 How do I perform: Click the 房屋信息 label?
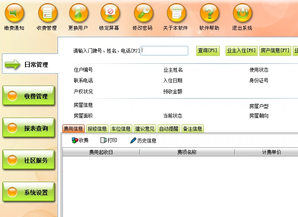pos(83,105)
